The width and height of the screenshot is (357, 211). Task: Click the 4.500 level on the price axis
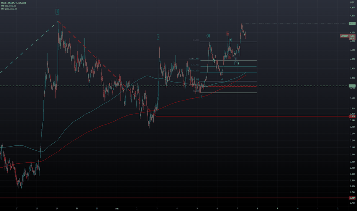(352, 16)
